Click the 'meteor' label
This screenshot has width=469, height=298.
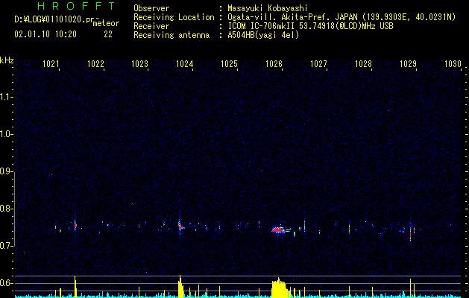[106, 23]
